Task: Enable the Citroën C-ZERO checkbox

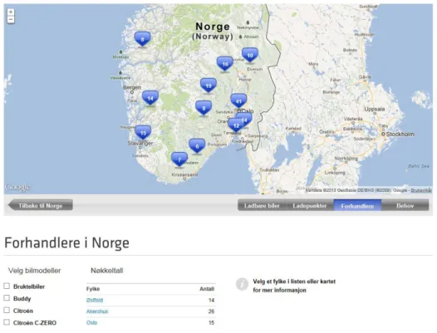Action: (x=7, y=322)
